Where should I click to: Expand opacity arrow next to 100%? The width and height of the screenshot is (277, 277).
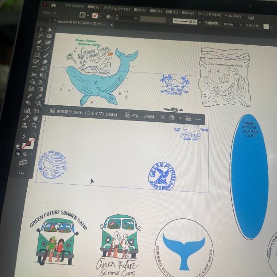pos(241,25)
